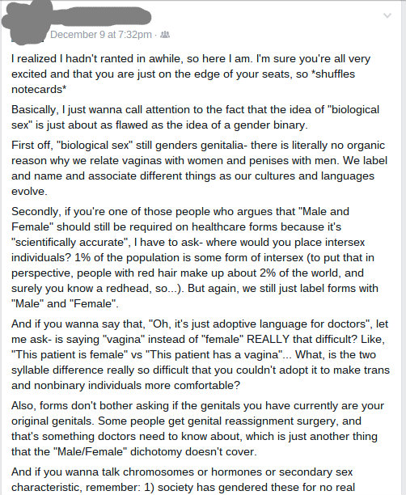The width and height of the screenshot is (406, 495).
Task: Open the post options chevron menu
Action: (387, 15)
